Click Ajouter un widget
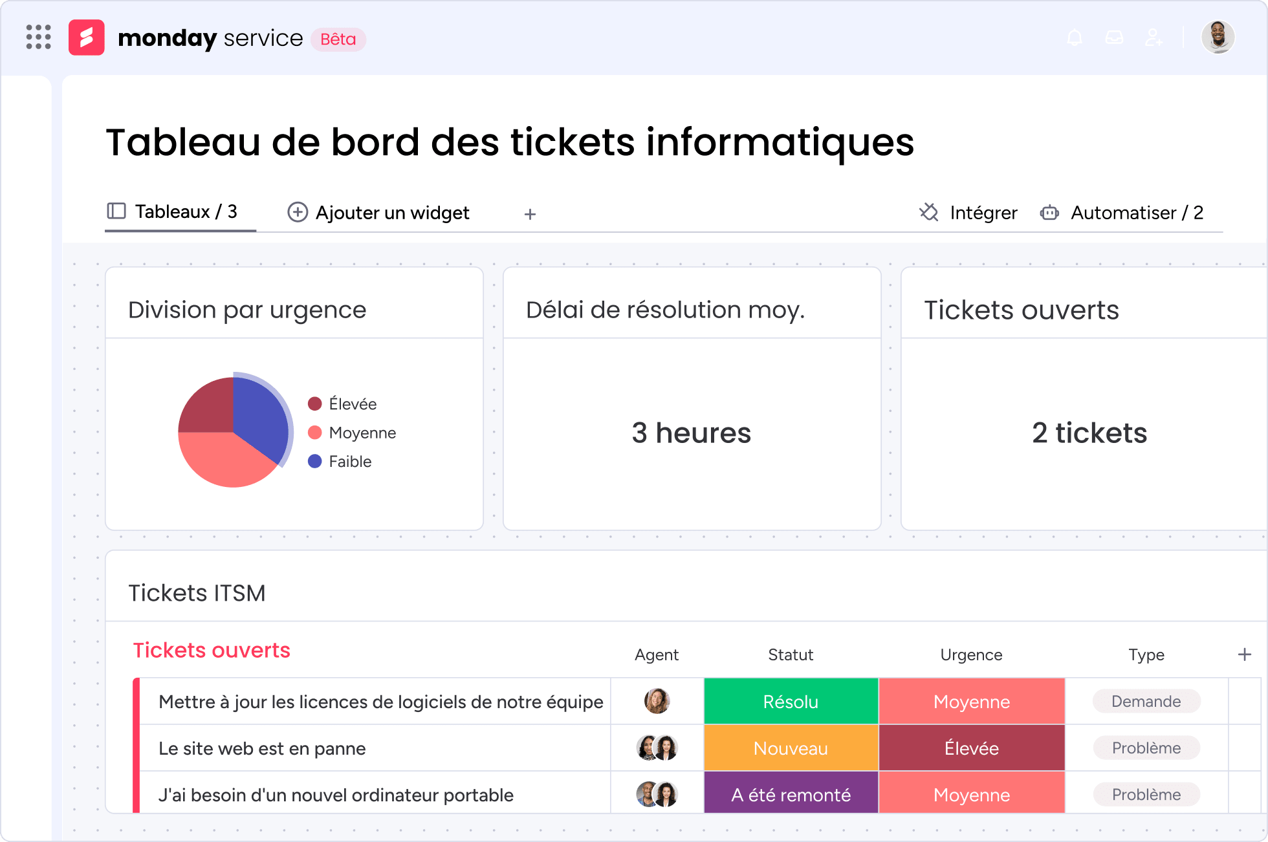 378,213
